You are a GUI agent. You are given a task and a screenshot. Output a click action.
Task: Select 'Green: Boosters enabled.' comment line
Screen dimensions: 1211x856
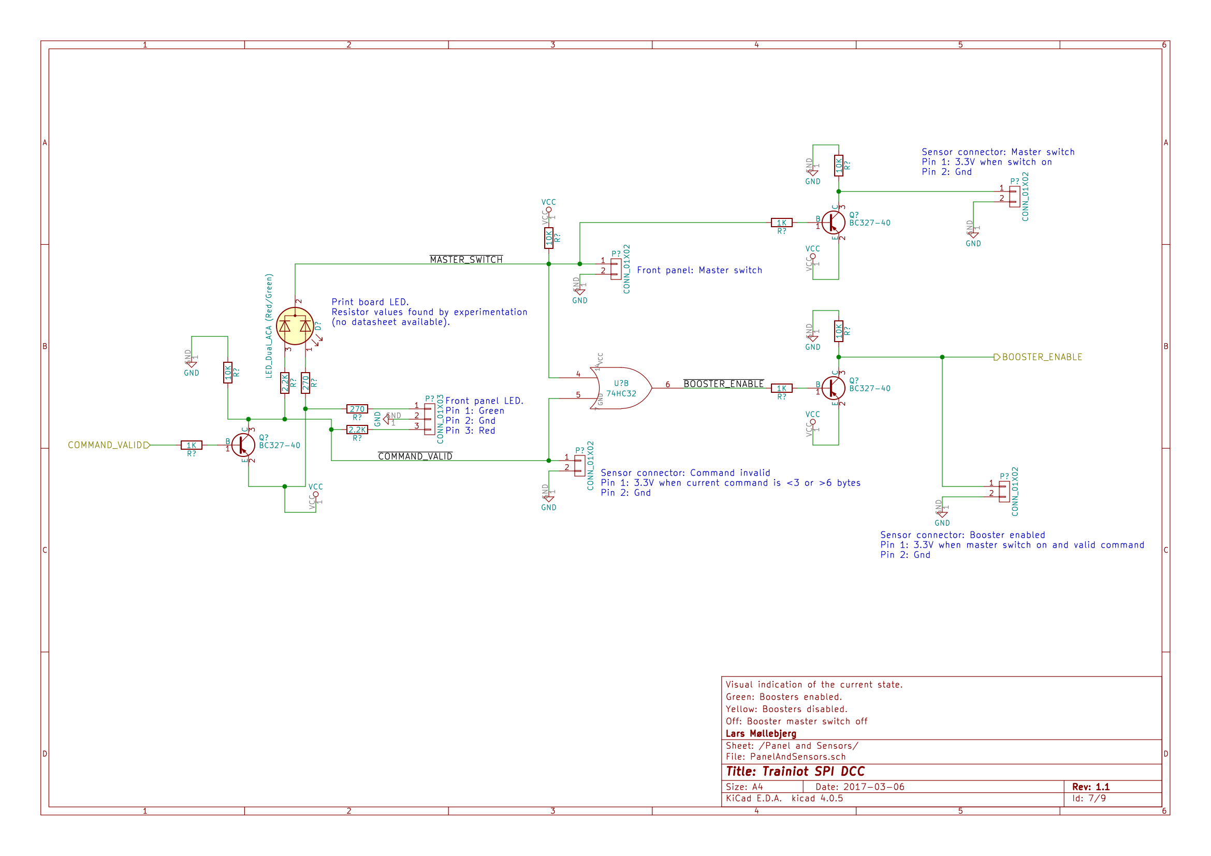click(784, 697)
